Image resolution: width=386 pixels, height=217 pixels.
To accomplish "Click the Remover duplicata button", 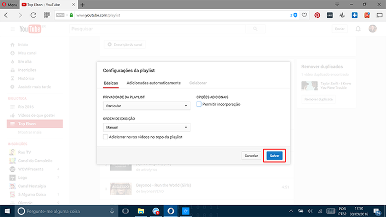I will [x=318, y=99].
